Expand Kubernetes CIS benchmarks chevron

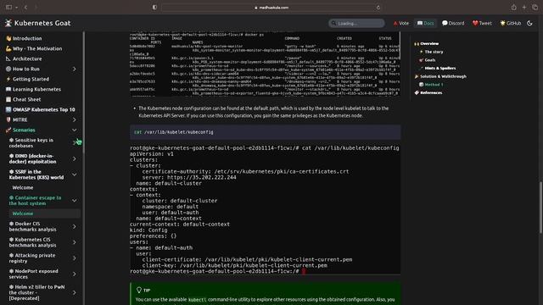click(x=74, y=242)
